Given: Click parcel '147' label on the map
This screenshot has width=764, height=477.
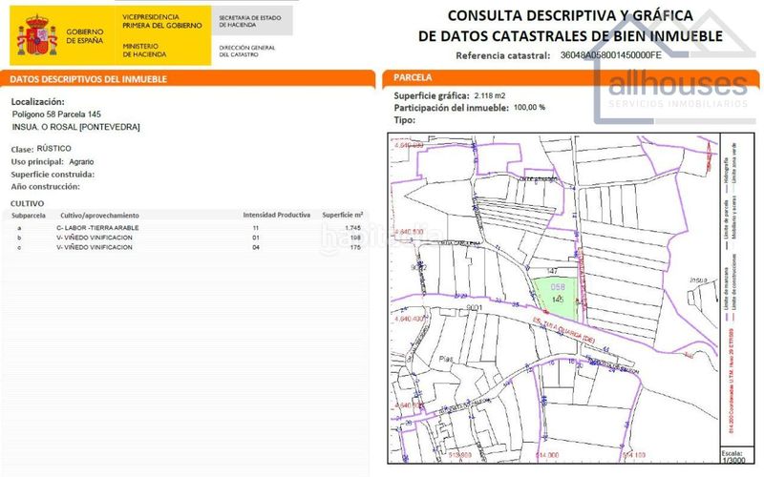Looking at the screenshot, I should point(552,271).
